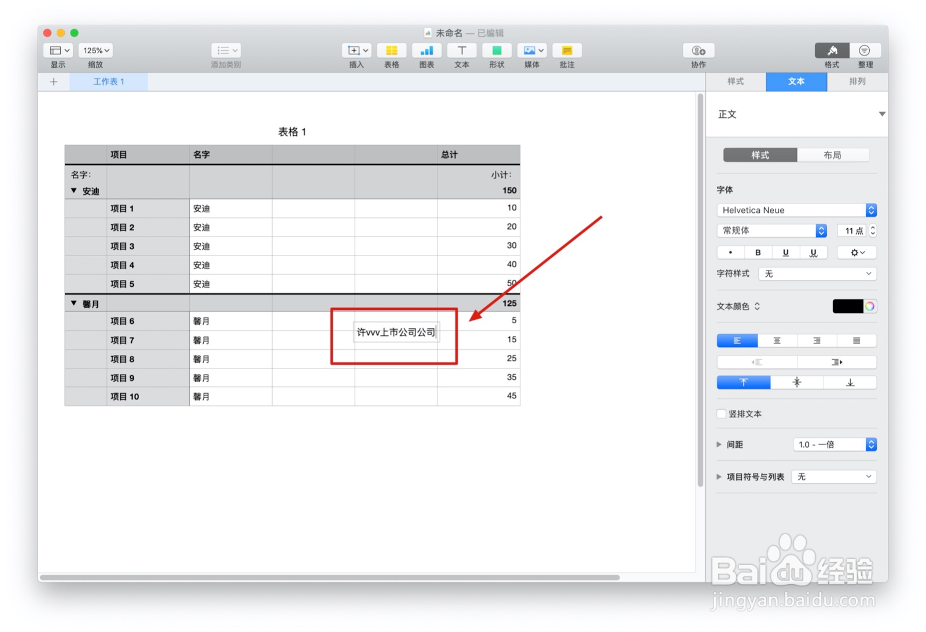
Task: Expand the 项目符号与列表 section
Action: tap(719, 476)
